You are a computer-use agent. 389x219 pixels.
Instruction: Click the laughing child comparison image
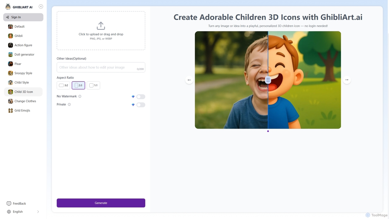[268, 80]
